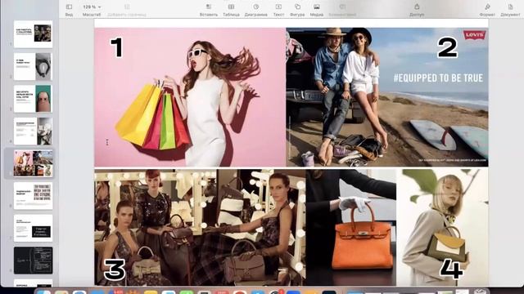Select the orange handbag image

[351, 227]
